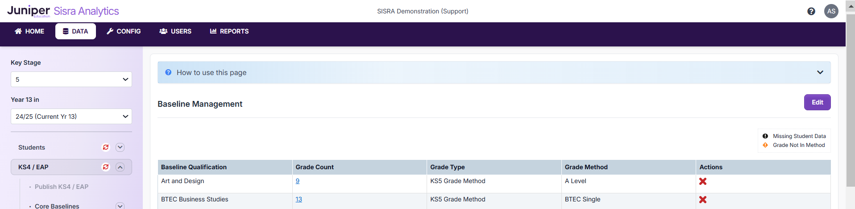Open the AS user avatar menu

click(831, 12)
